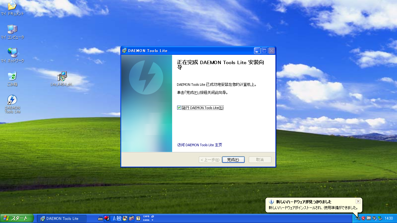Click the <上一步(B) back button
The width and height of the screenshot is (397, 223).
pyautogui.click(x=210, y=160)
